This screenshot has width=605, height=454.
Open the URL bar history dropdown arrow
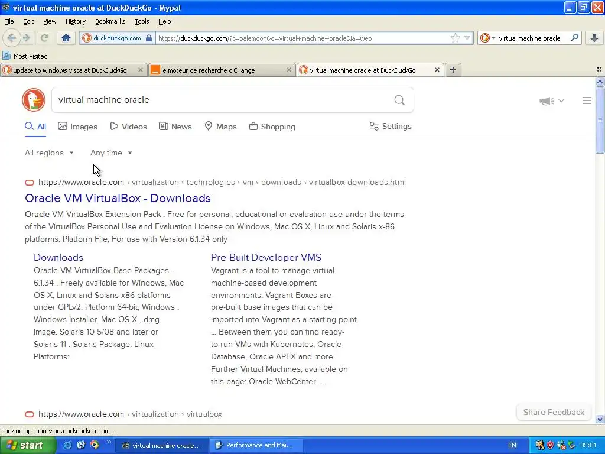467,38
